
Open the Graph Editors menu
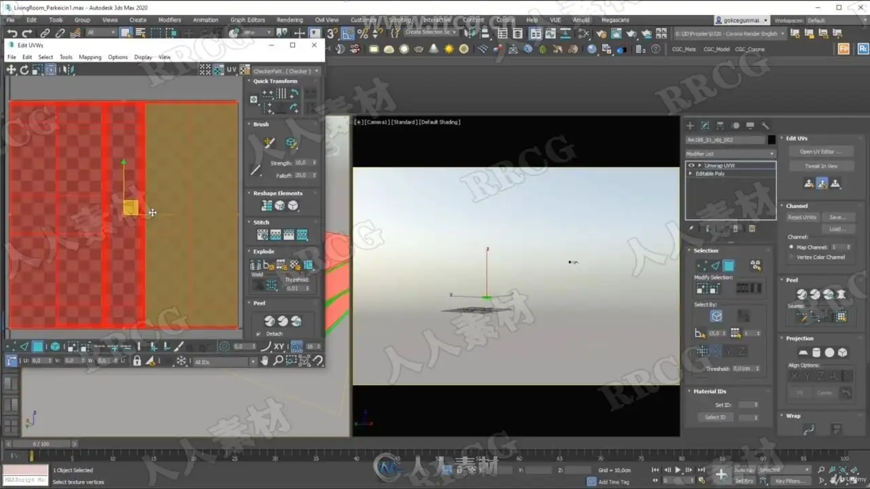tap(247, 20)
